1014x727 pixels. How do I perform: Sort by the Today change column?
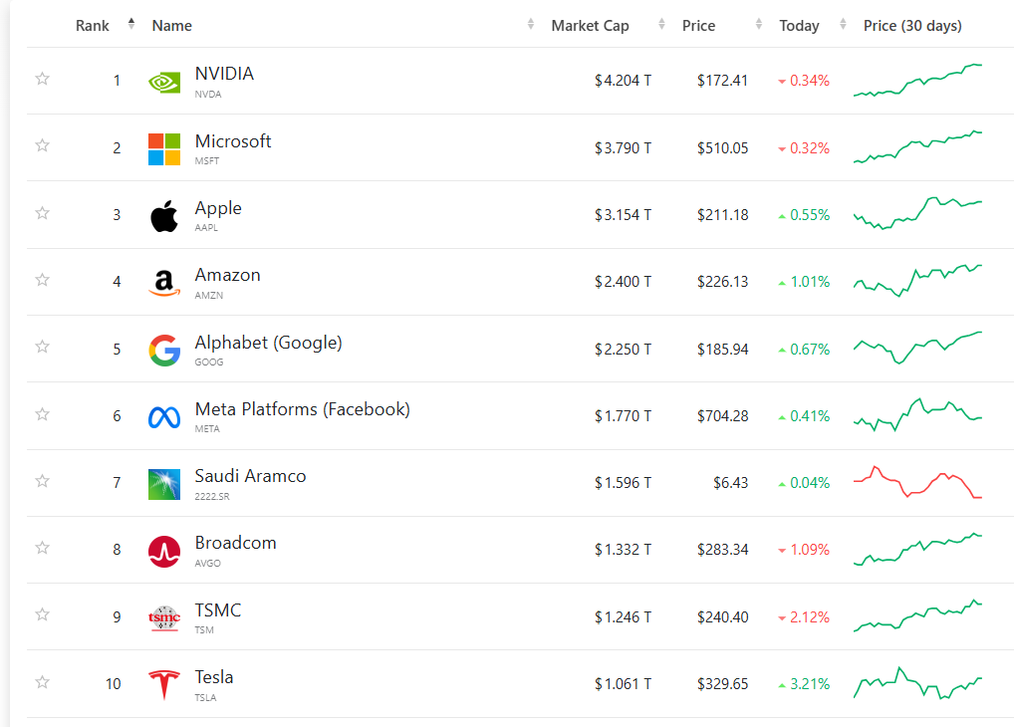[799, 26]
